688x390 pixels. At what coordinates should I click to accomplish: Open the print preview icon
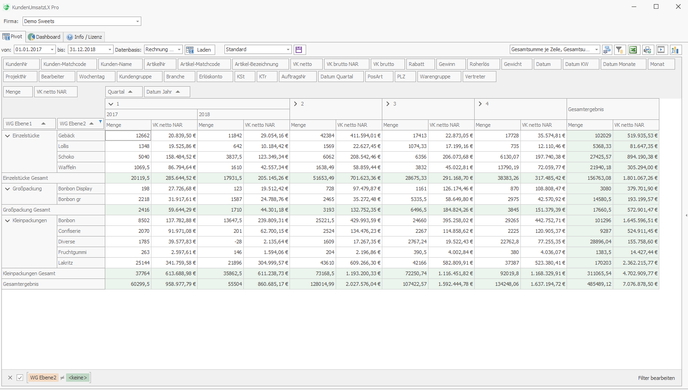click(x=647, y=50)
